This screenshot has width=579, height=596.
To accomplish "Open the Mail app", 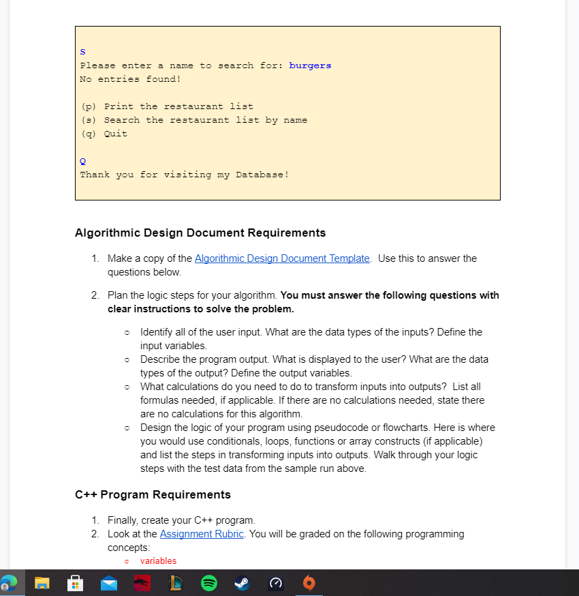I will click(x=108, y=583).
